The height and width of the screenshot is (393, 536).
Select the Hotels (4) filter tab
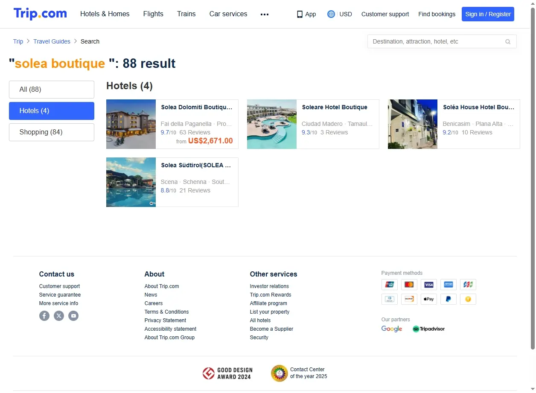52,111
